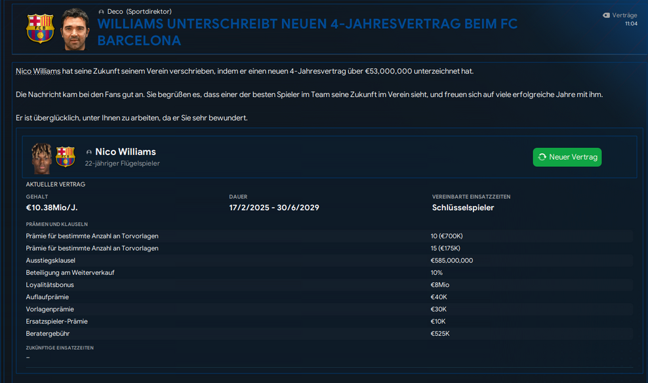
Task: Click the Verträge category label
Action: tap(624, 15)
